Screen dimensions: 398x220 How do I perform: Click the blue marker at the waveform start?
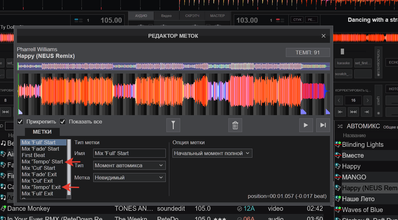click(x=20, y=111)
